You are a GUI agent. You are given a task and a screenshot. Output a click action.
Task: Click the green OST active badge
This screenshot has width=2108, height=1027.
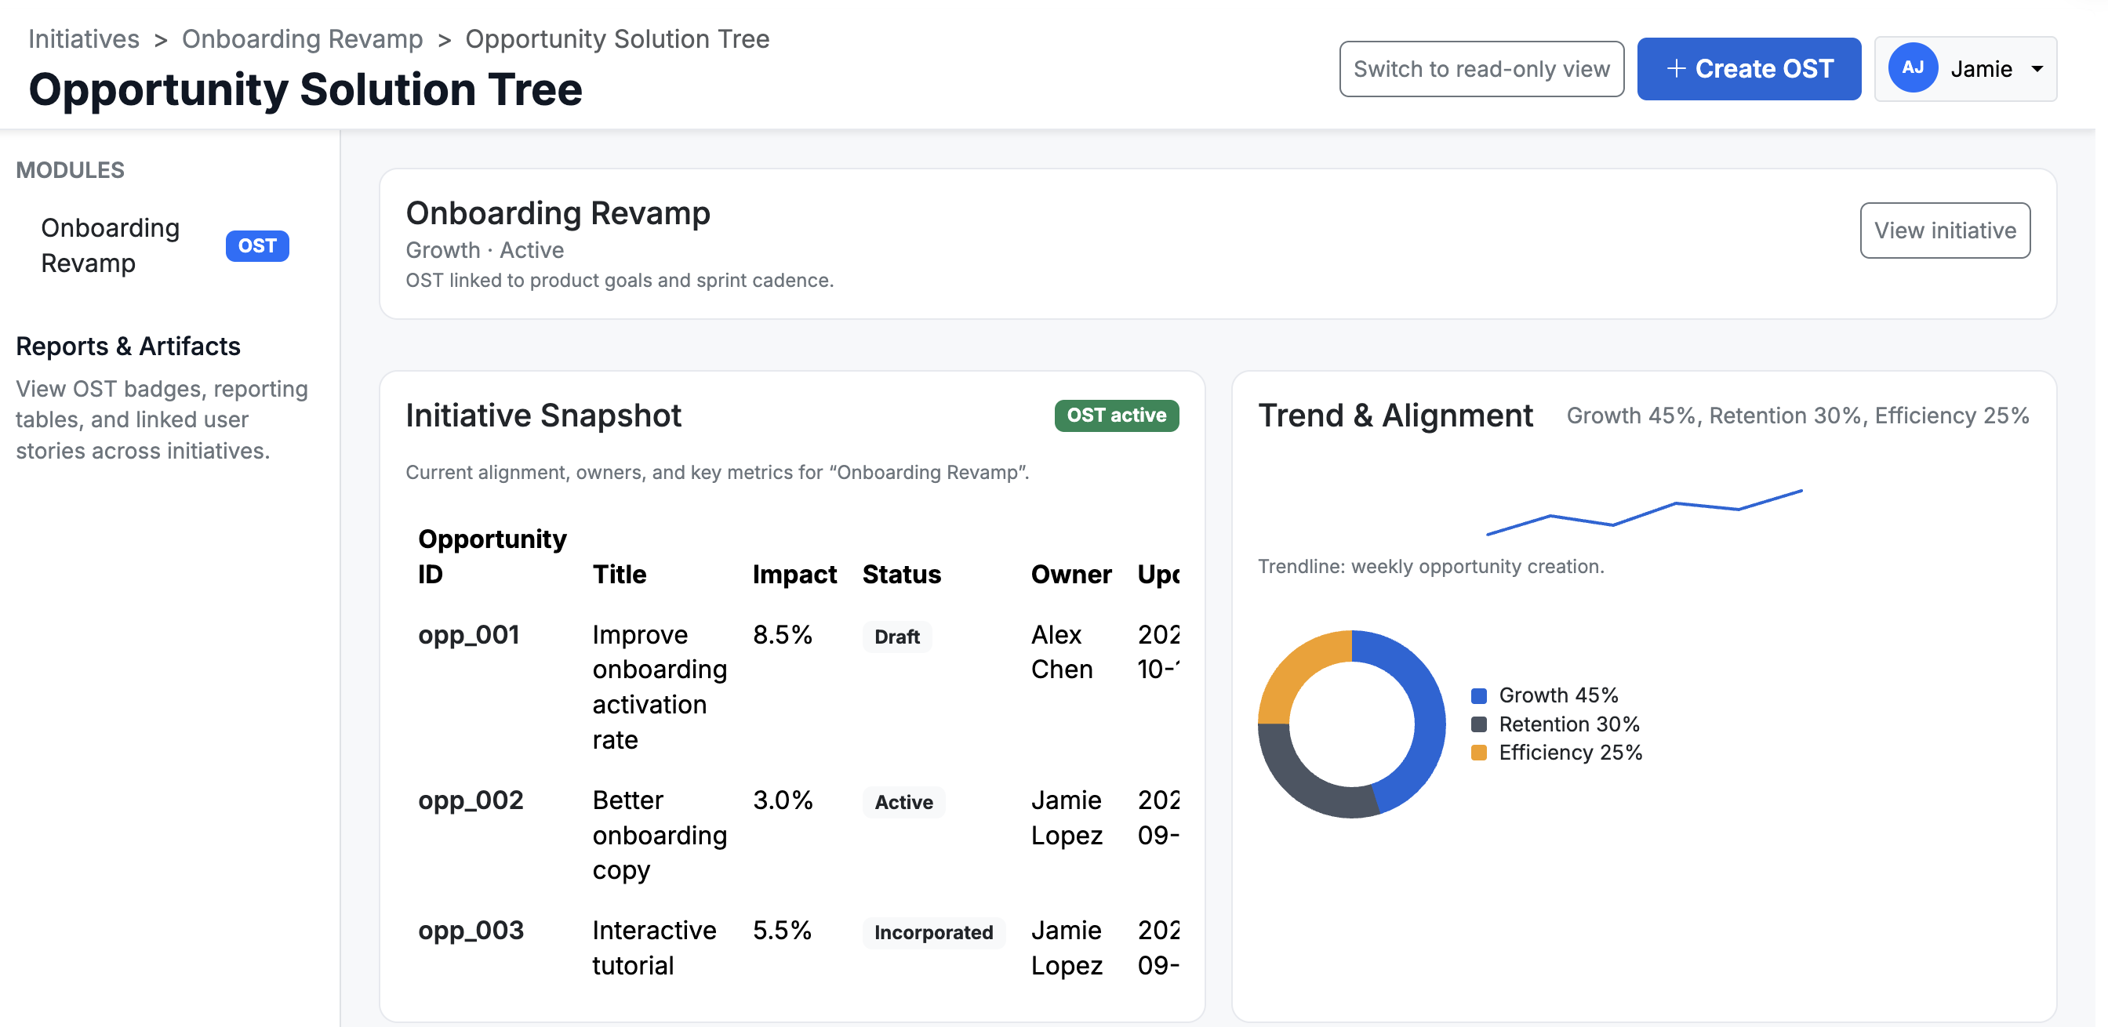tap(1115, 415)
